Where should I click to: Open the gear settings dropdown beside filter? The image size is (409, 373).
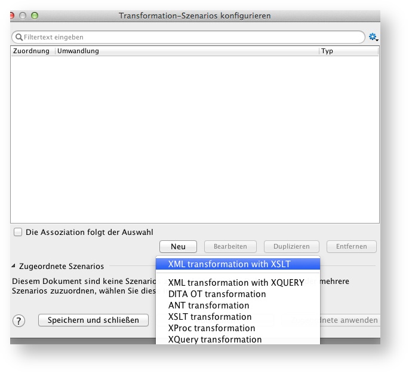coord(373,37)
